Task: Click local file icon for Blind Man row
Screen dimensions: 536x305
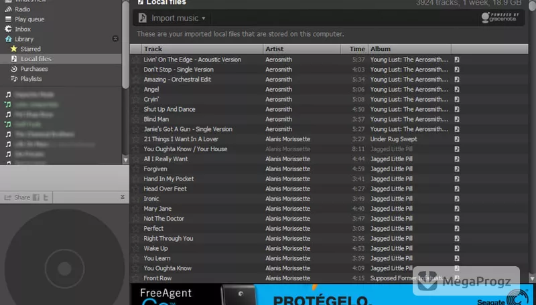Action: 457,119
